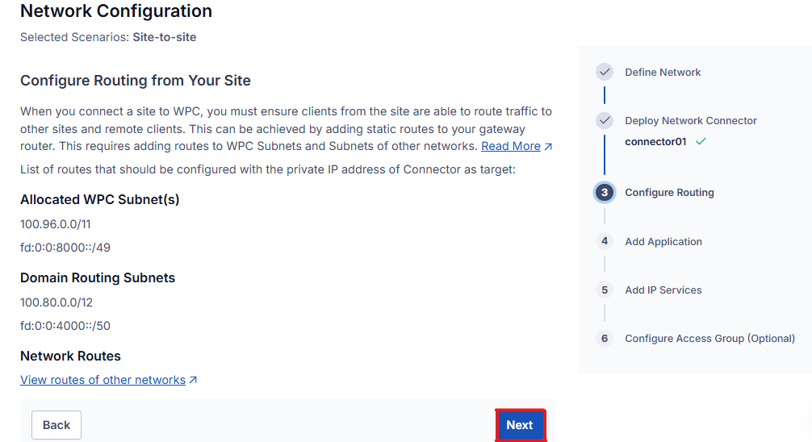Open View routes of other networks link
The height and width of the screenshot is (442, 812).
tap(103, 380)
